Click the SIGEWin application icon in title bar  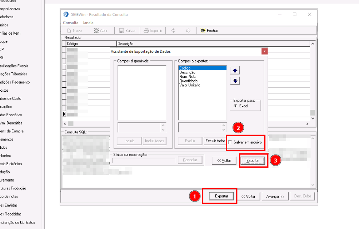click(66, 14)
